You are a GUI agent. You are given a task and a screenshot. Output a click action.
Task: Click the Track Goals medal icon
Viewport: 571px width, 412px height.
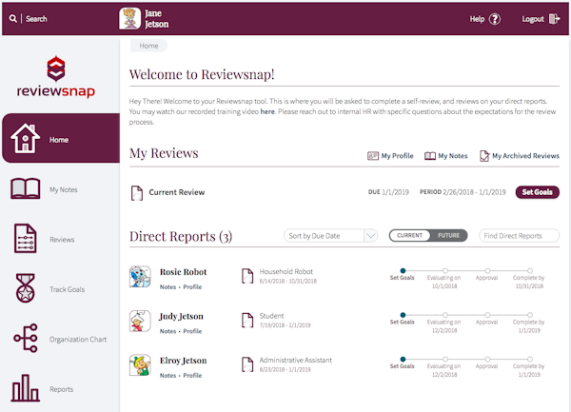pyautogui.click(x=25, y=288)
